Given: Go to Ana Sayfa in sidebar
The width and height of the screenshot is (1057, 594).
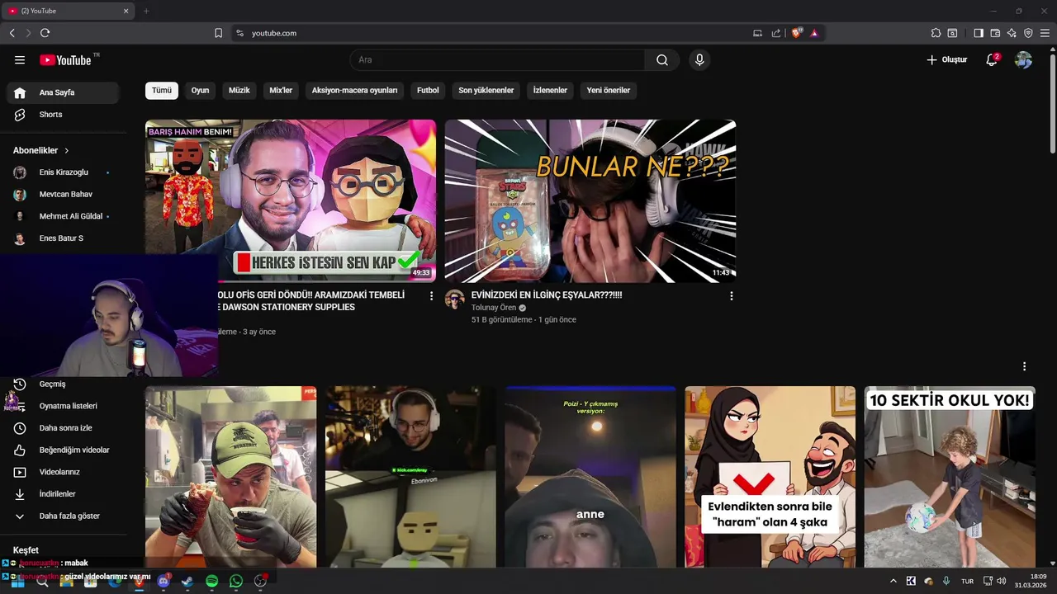Looking at the screenshot, I should pos(63,92).
